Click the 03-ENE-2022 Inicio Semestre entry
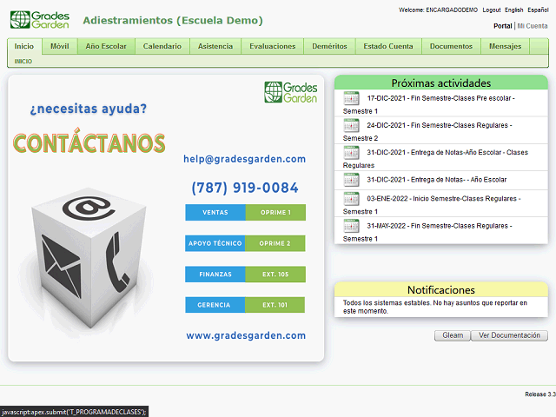556x417 pixels. point(441,203)
